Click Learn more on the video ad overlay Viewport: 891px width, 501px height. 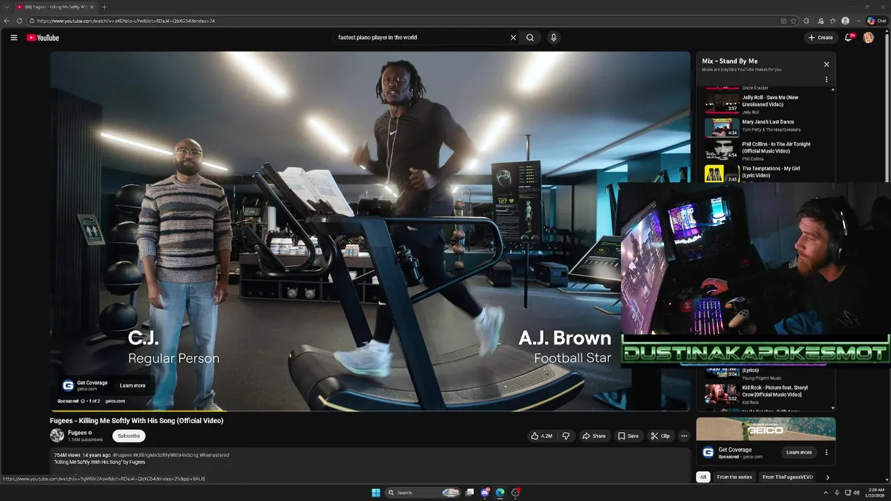132,385
